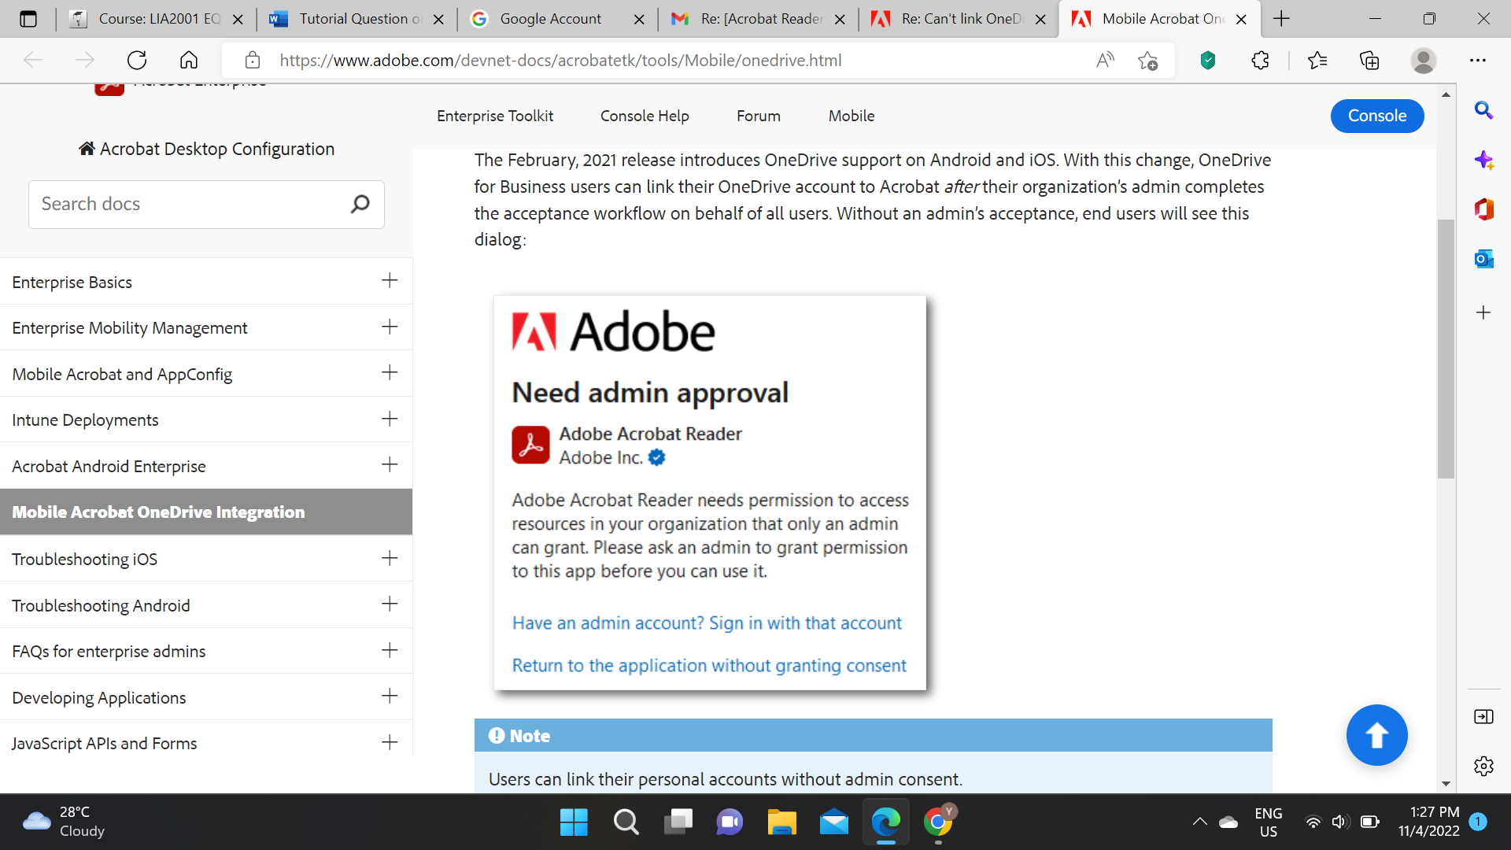
Task: Click the Console button
Action: (x=1376, y=115)
